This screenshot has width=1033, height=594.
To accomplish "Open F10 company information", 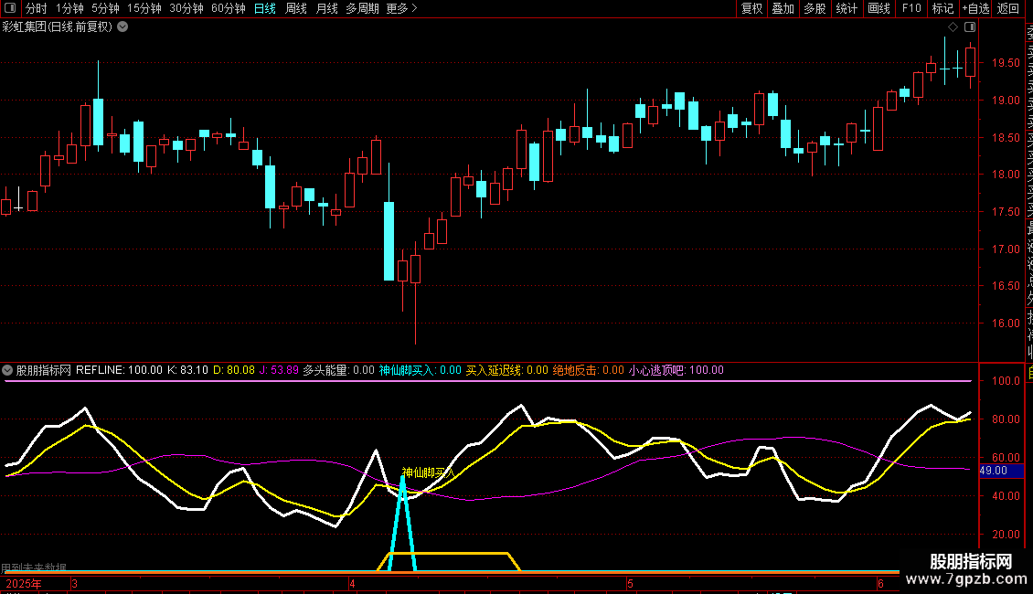I will click(911, 8).
